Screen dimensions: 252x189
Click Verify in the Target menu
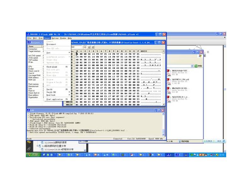[50, 89]
